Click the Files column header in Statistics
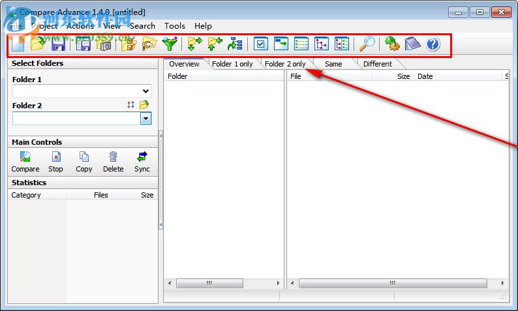The image size is (518, 311). click(89, 195)
